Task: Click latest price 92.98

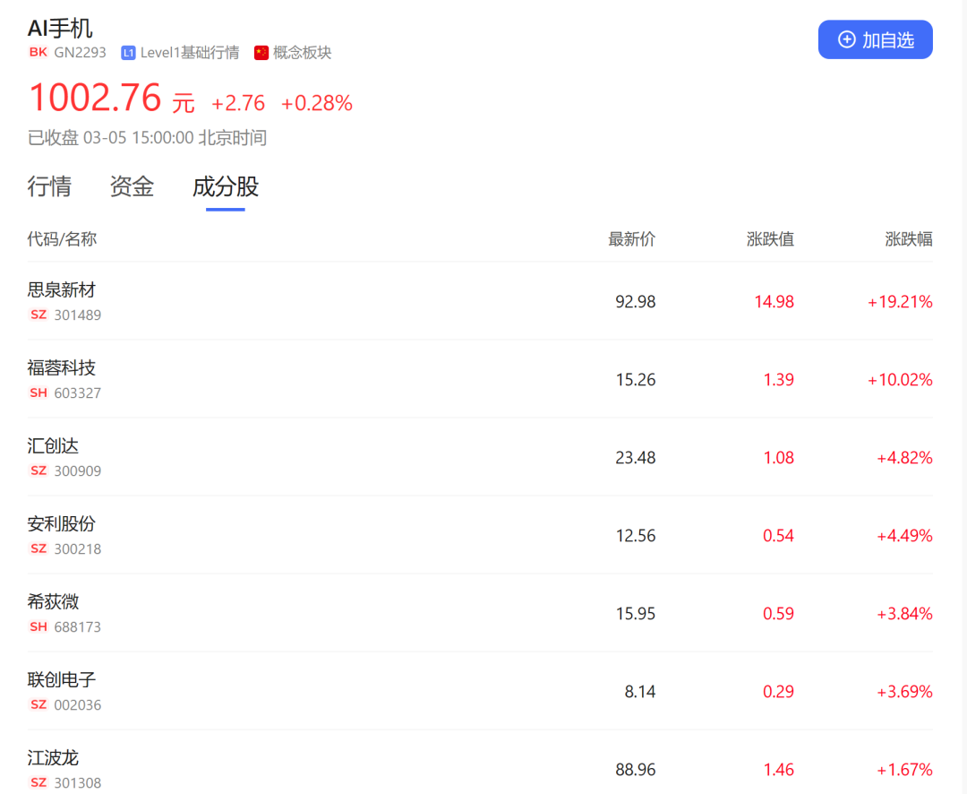Action: [635, 301]
